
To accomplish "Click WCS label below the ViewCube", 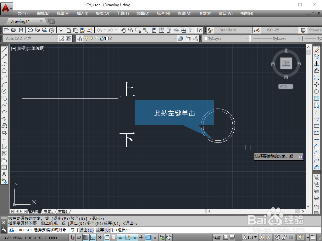I will point(284,86).
